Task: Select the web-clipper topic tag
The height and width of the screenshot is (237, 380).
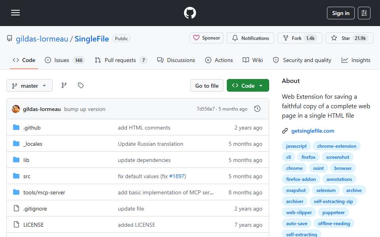Action: click(299, 213)
